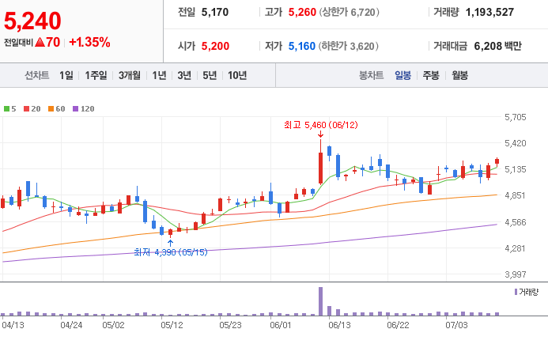Click the 전일대비 label

click(x=18, y=43)
